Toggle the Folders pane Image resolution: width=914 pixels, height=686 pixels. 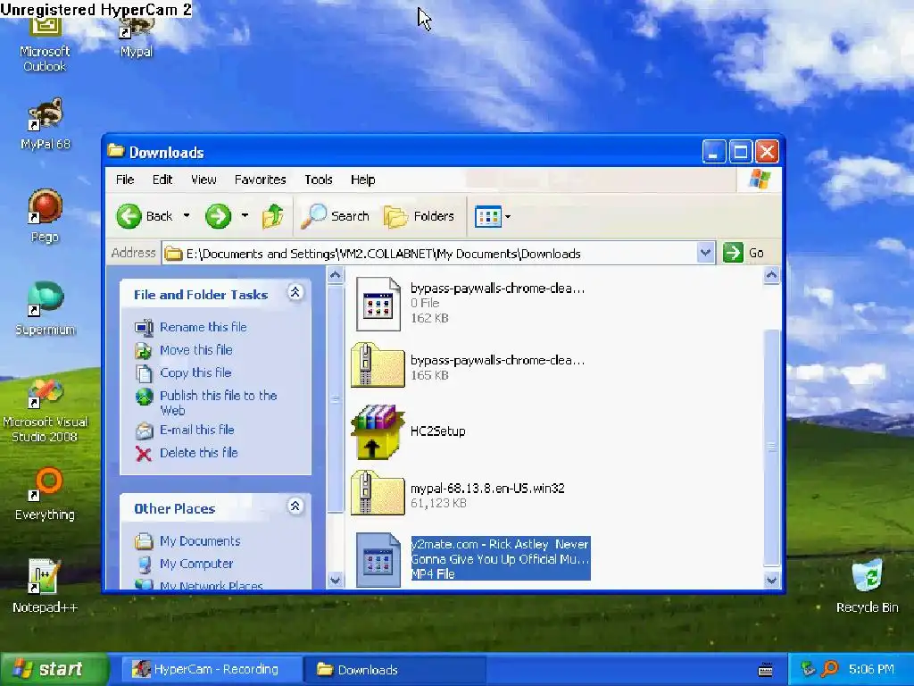[420, 216]
